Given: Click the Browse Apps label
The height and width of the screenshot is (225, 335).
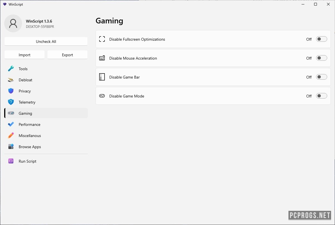Looking at the screenshot, I should click(x=30, y=147).
